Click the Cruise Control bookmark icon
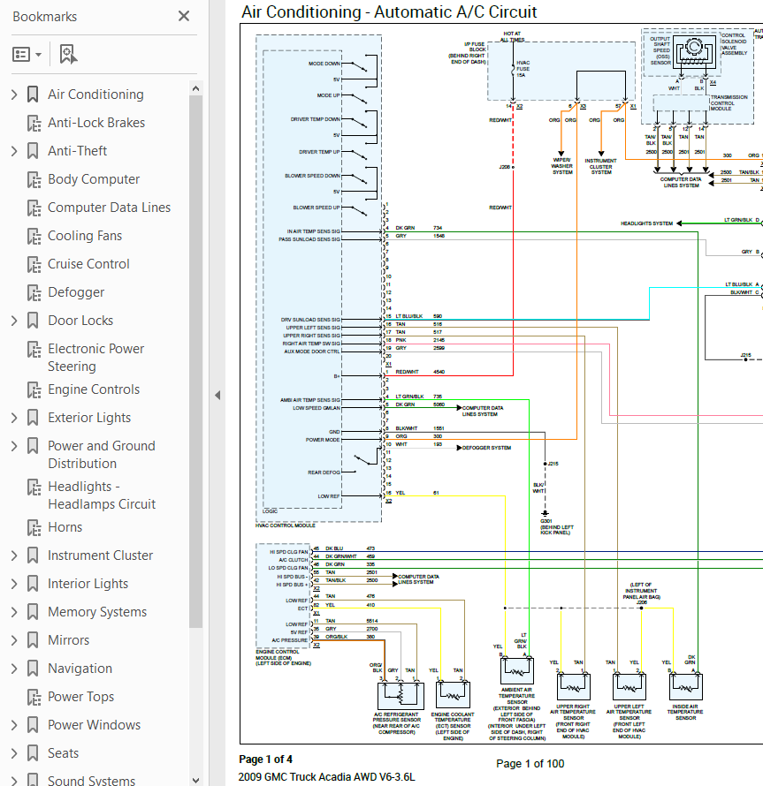The image size is (763, 786). coord(34,264)
